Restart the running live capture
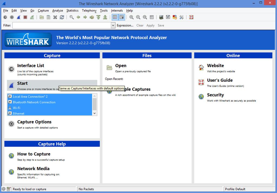Viewport: 277px width, 193px height. point(32,17)
